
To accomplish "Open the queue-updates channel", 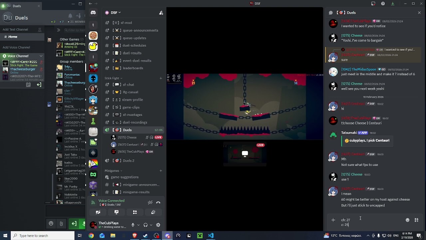I will [x=133, y=38].
